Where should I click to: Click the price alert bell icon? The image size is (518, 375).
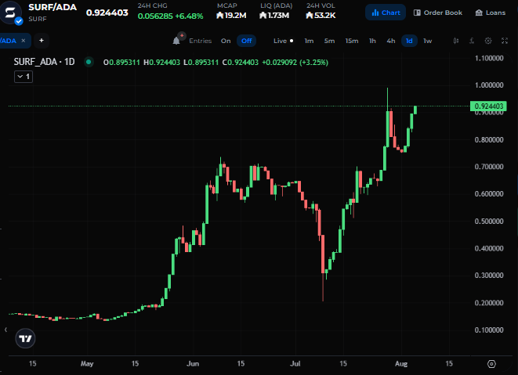point(176,41)
